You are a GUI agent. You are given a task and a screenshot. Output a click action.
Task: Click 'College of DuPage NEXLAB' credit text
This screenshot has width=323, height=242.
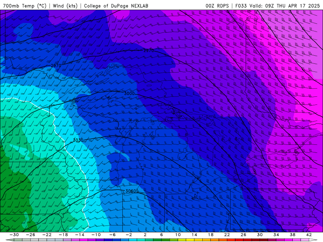coord(116,6)
